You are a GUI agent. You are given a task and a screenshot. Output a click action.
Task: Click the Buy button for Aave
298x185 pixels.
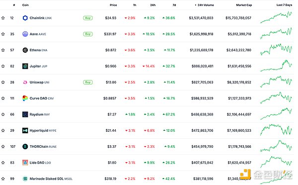(x=88, y=34)
